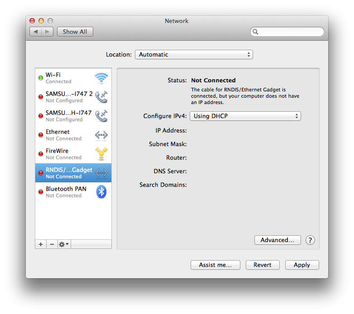This screenshot has height=314, width=354.
Task: Open the Location Automatic dropdown
Action: [194, 55]
